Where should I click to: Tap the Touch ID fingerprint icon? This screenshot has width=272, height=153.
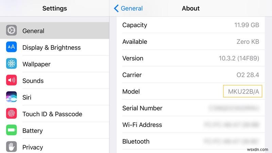[11, 114]
